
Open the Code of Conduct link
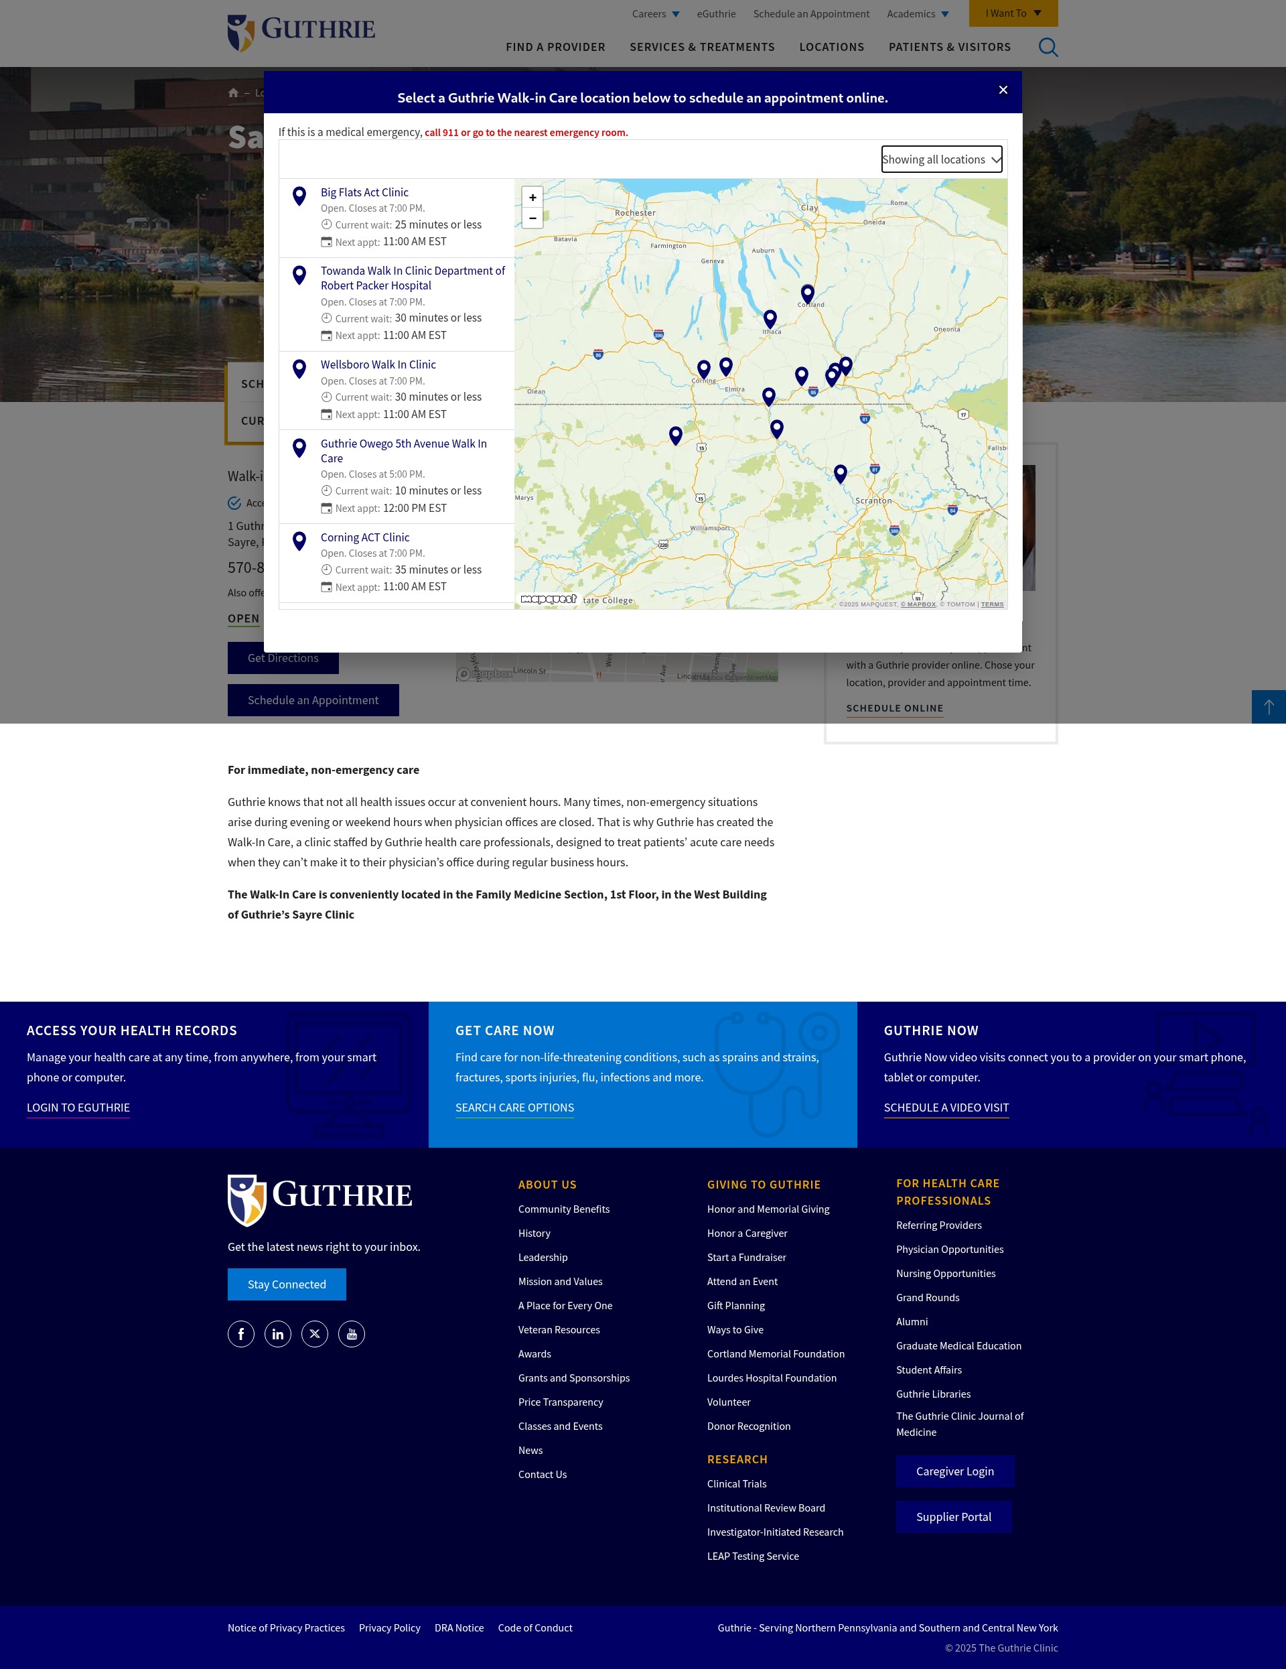[535, 1627]
